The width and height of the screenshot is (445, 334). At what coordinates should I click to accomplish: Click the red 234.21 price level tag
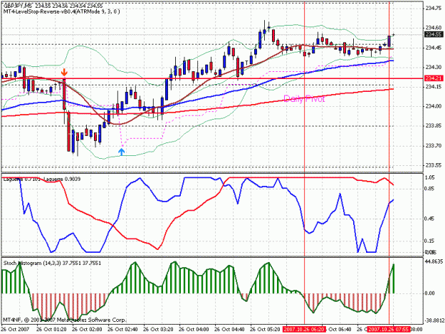pyautogui.click(x=434, y=78)
